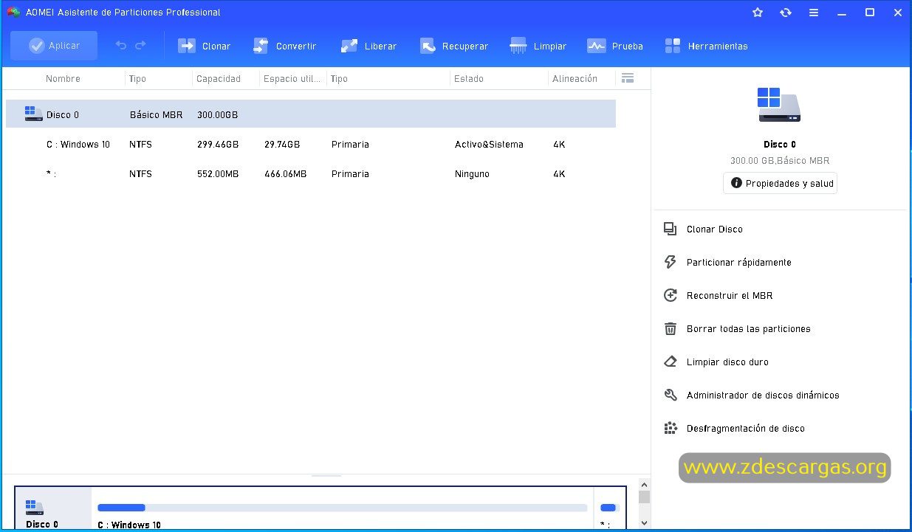Click Limpiar disco duro option
912x532 pixels.
pos(727,362)
